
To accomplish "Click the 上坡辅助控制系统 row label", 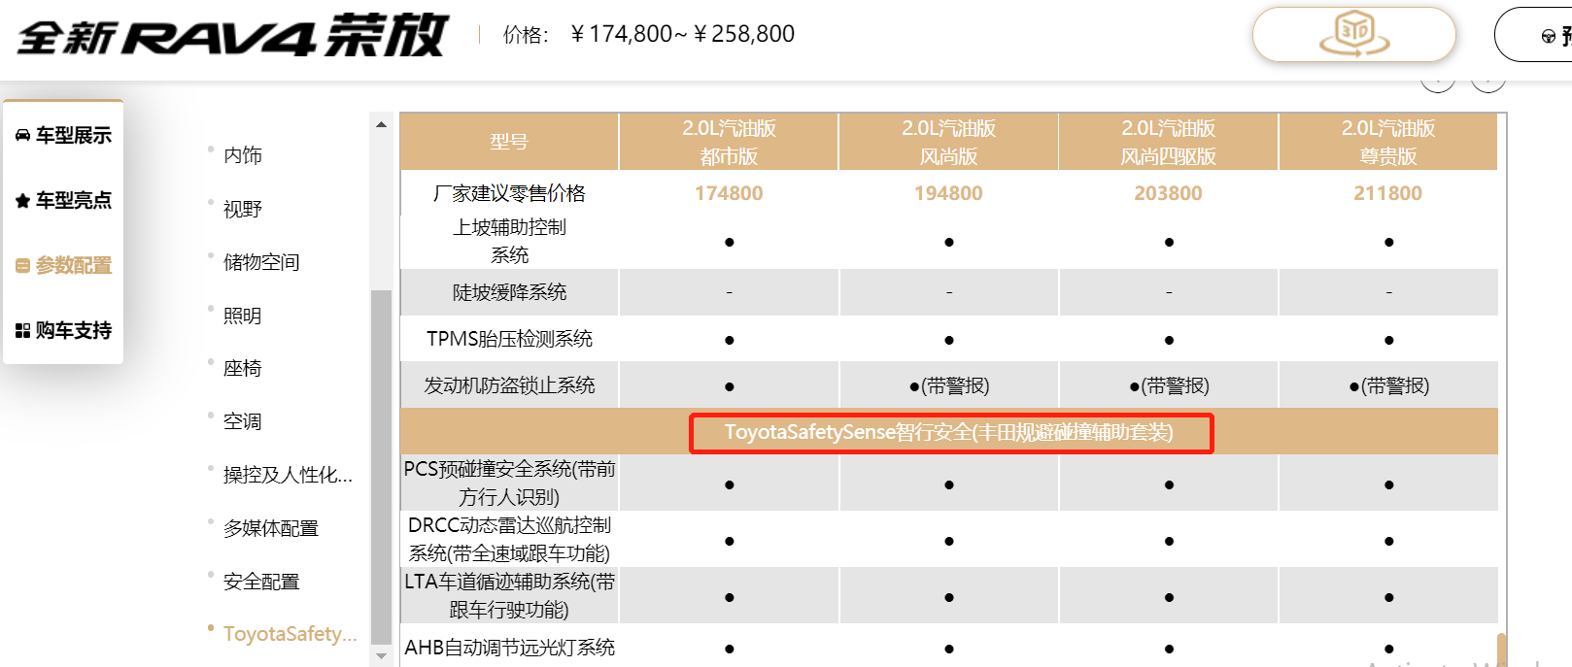I will tap(509, 241).
